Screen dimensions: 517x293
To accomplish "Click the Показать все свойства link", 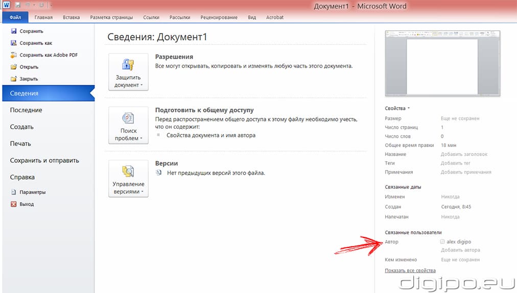I will [x=410, y=271].
